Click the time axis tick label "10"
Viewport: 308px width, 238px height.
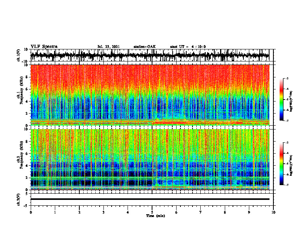pos(273,212)
